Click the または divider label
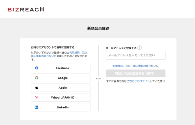This screenshot has width=195, height=125. 98,78
